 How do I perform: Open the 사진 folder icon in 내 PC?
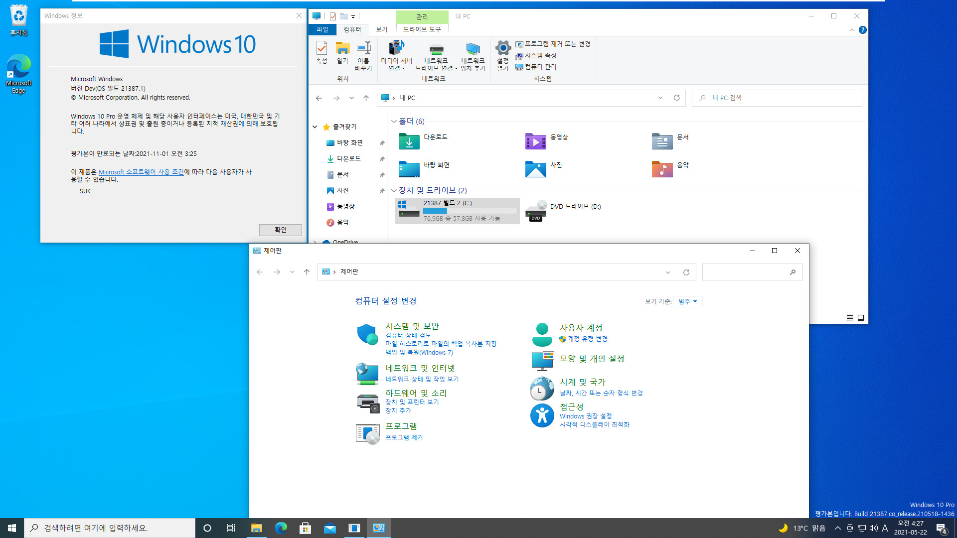tap(535, 169)
